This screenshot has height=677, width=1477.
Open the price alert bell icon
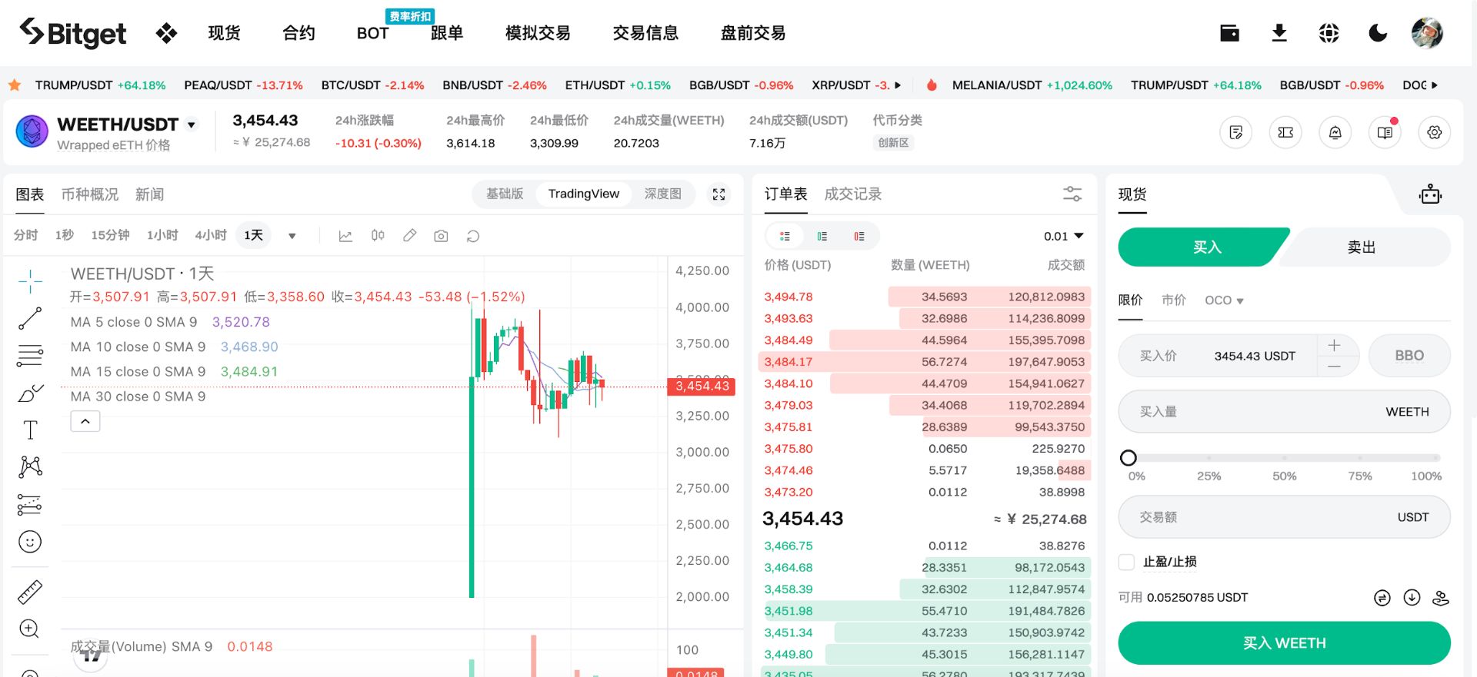tap(1335, 132)
